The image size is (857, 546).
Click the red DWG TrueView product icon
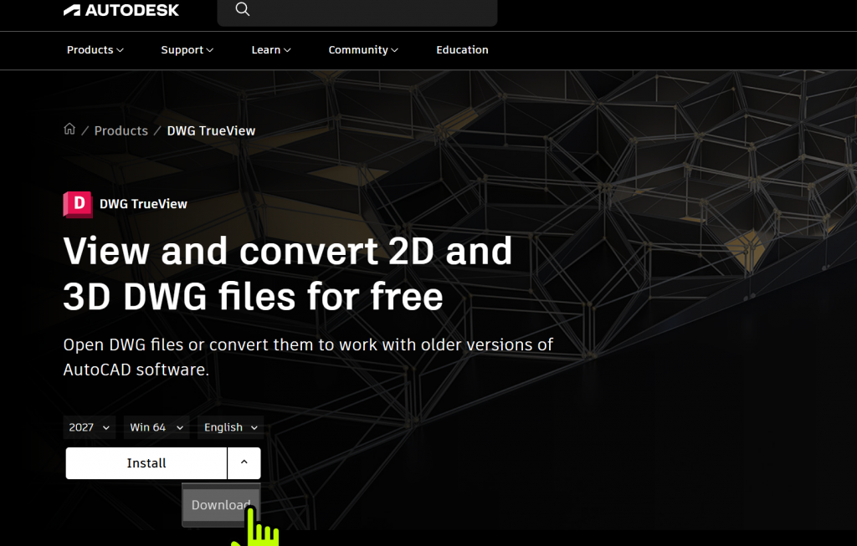click(78, 205)
